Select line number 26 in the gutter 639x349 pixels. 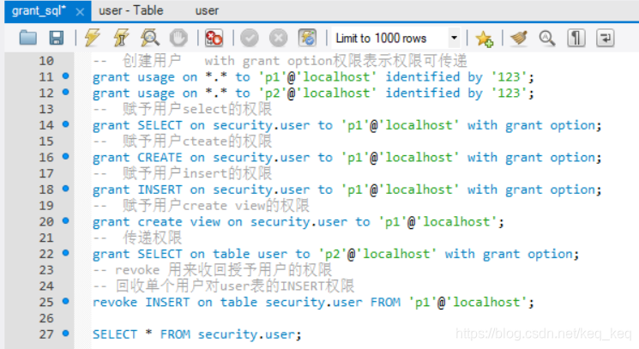tap(46, 318)
